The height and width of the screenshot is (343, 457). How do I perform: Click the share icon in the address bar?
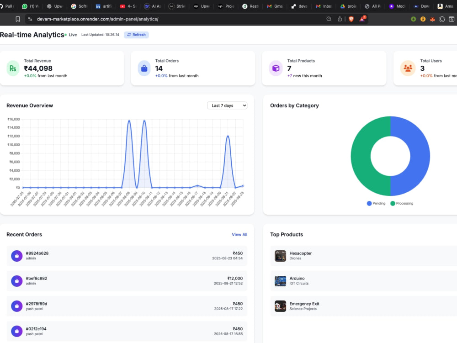click(340, 19)
